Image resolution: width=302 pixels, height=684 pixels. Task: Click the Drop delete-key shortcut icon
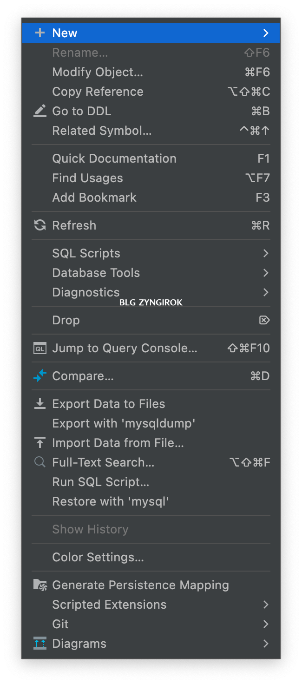[x=264, y=320]
